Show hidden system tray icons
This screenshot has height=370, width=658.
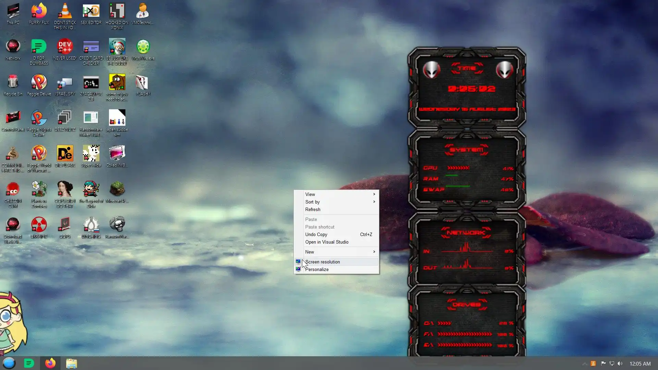click(584, 363)
